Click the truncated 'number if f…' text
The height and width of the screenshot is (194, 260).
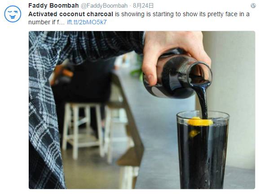point(47,22)
